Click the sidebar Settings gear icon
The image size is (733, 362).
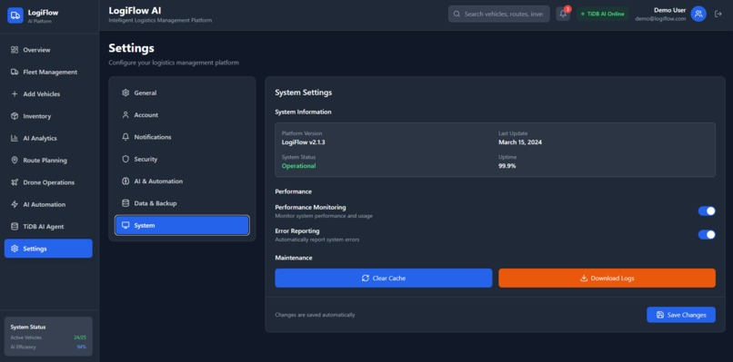[x=15, y=249]
